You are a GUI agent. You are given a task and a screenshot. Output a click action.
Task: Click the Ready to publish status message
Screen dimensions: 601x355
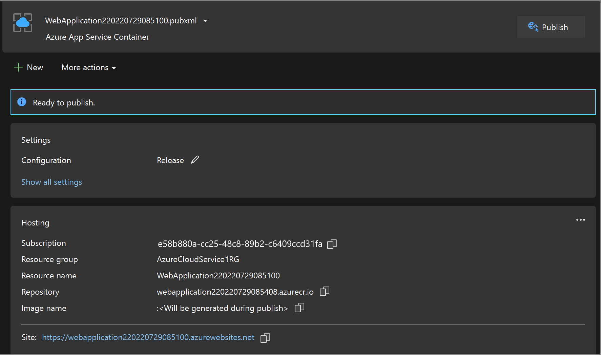point(64,103)
